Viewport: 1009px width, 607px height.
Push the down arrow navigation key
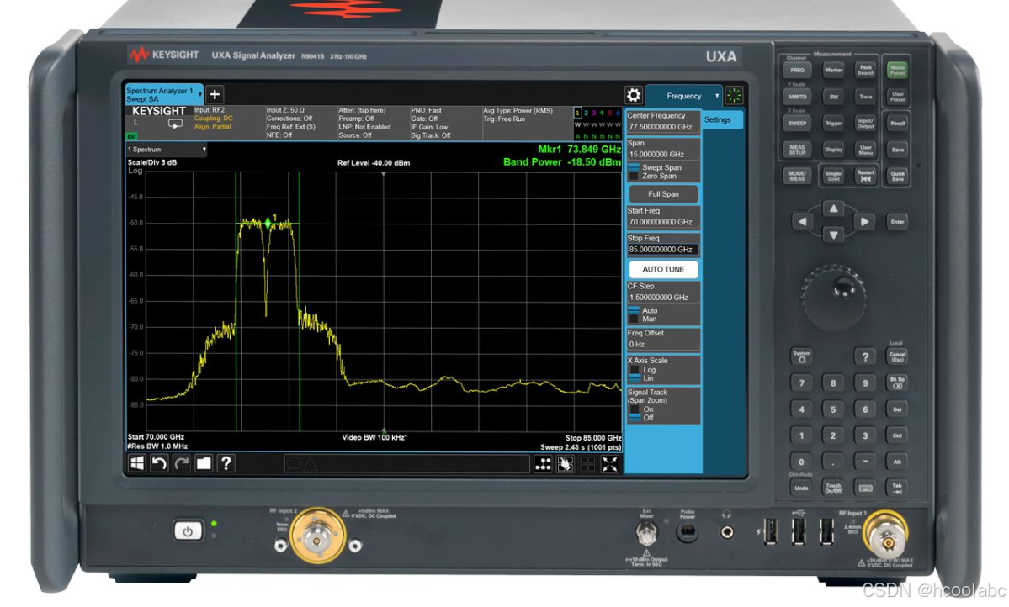[833, 235]
